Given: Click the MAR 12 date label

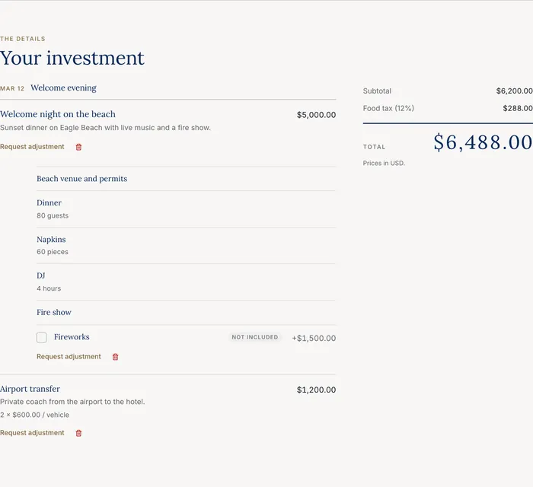Looking at the screenshot, I should 12,88.
